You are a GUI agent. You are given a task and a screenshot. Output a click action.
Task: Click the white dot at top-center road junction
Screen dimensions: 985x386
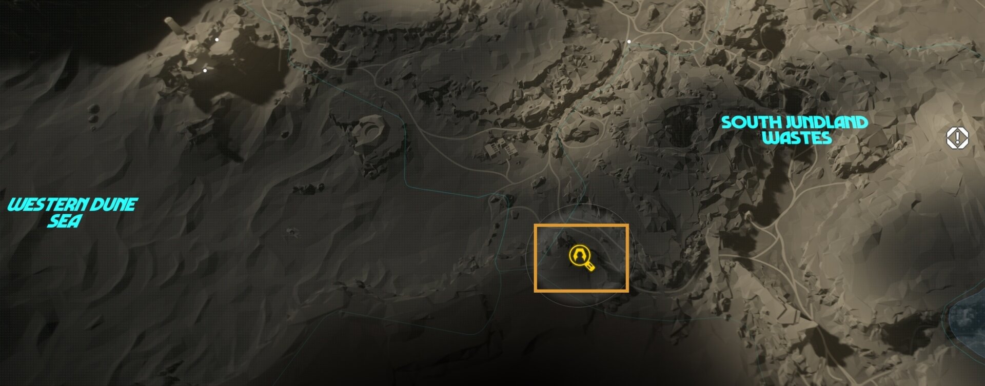click(x=628, y=42)
